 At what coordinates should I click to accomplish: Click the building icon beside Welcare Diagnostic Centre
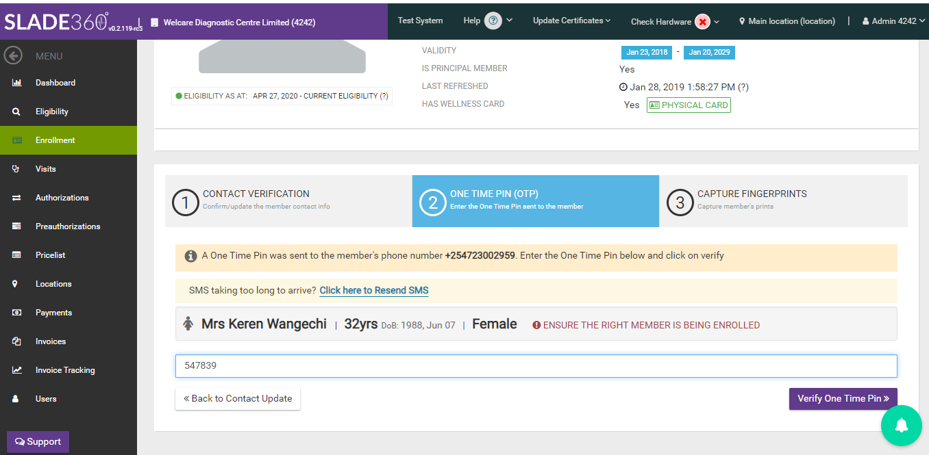click(x=154, y=23)
